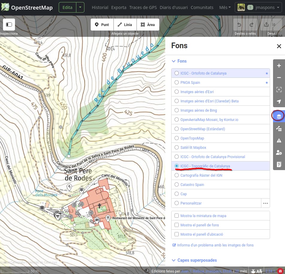Open the Personalitzar three-dots options
285x274 pixels.
[265, 203]
